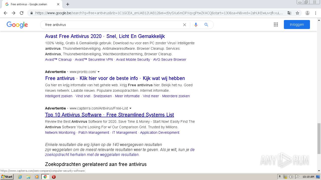Click the red Opera-style taskbar icon

pyautogui.click(x=54, y=177)
